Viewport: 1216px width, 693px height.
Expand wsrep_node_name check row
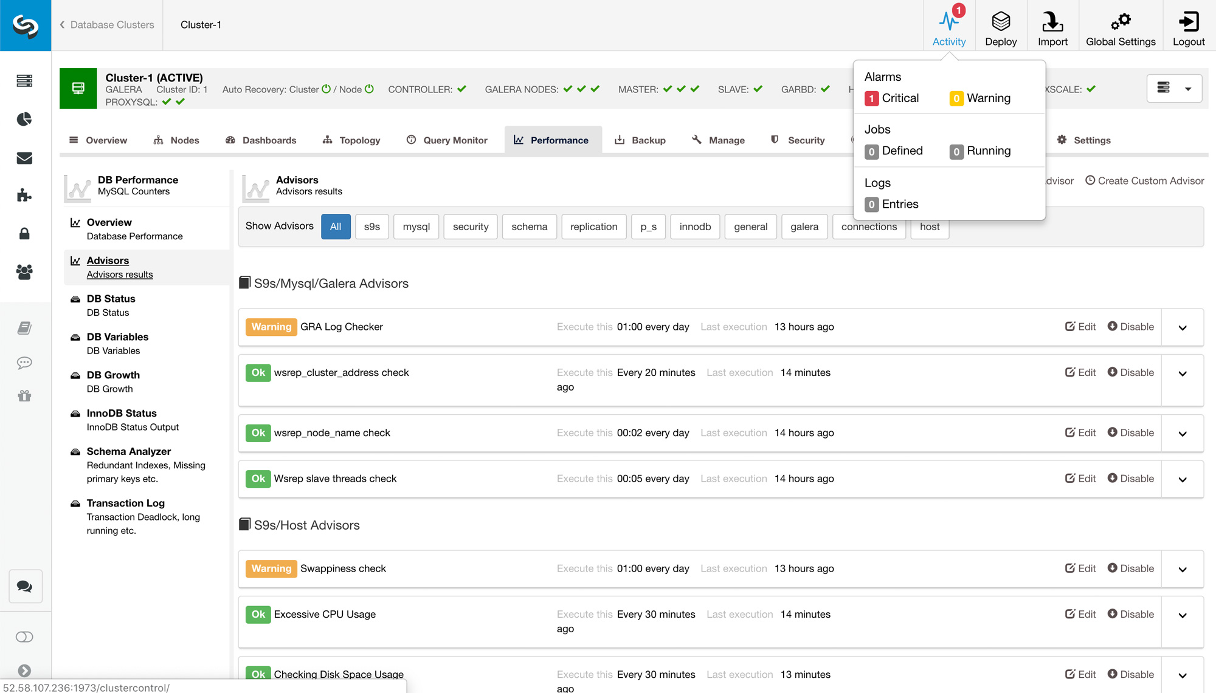coord(1183,434)
